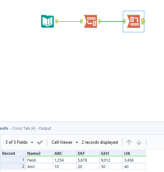Image resolution: width=164 pixels, height=172 pixels.
Task: Open the 5 of 5 Fields dropdown
Action: [19, 142]
